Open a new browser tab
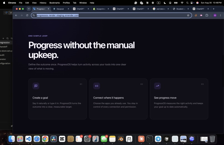The width and height of the screenshot is (224, 145). [213, 9]
